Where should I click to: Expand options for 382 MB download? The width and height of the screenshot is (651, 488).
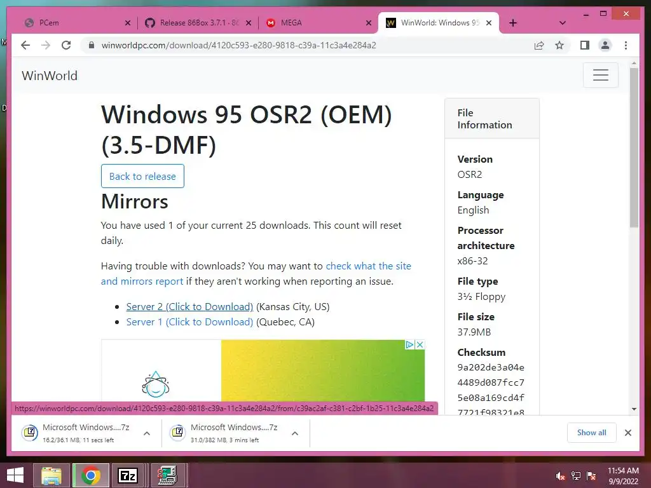(x=295, y=433)
